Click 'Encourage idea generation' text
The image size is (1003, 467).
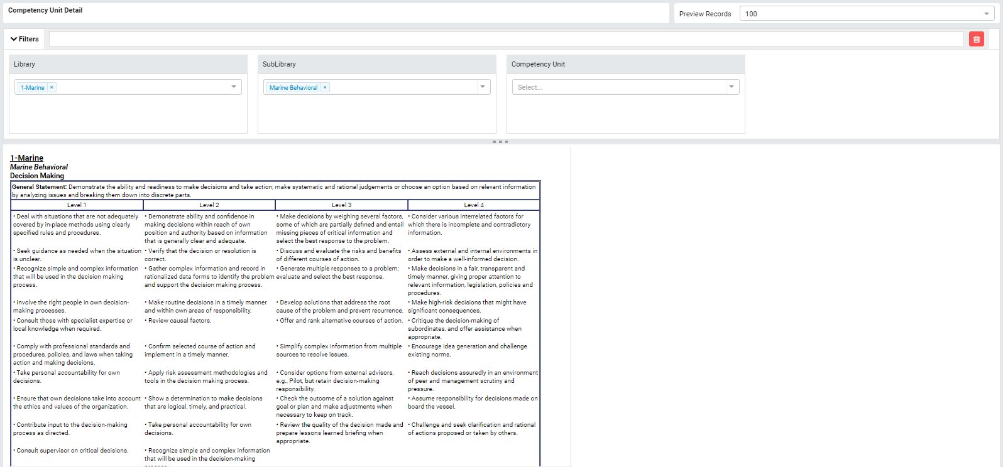pos(468,350)
